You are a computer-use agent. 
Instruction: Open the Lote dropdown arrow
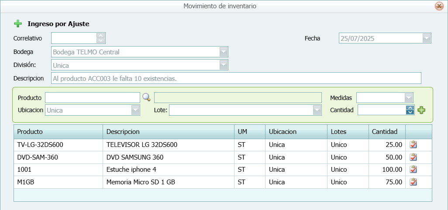tap(317, 110)
